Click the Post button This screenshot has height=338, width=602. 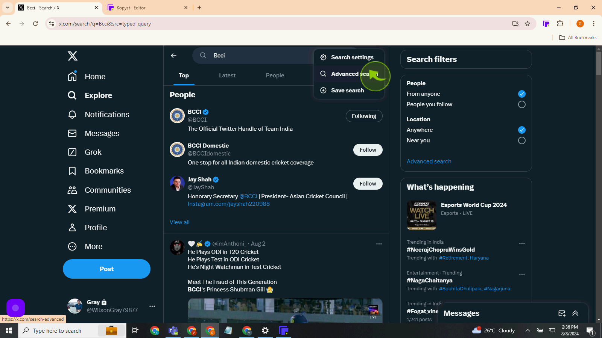pyautogui.click(x=106, y=269)
